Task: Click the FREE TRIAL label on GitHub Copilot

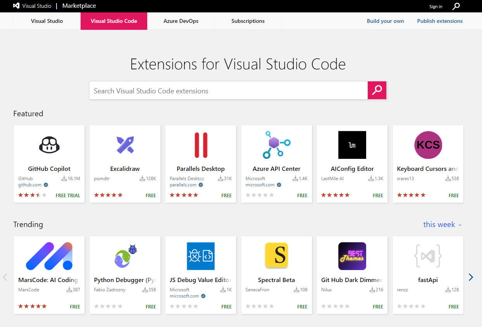Action: click(x=68, y=195)
